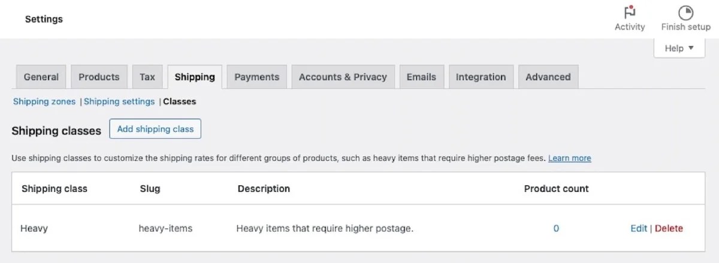Expand the Help dropdown
The width and height of the screenshot is (719, 263).
(679, 48)
